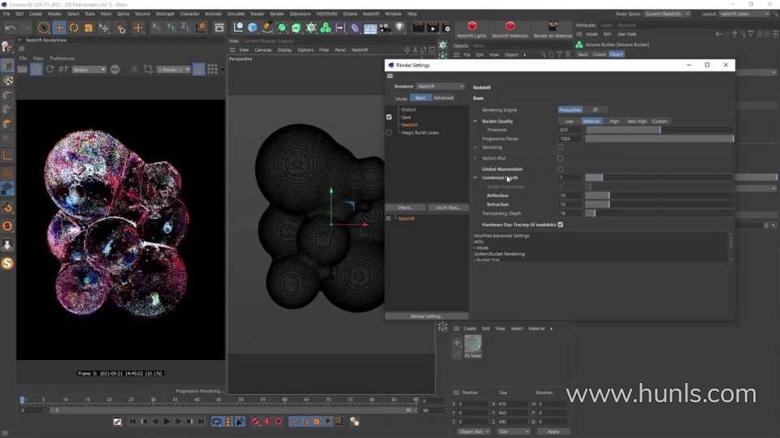Set Bucket Quality to High

(x=614, y=121)
